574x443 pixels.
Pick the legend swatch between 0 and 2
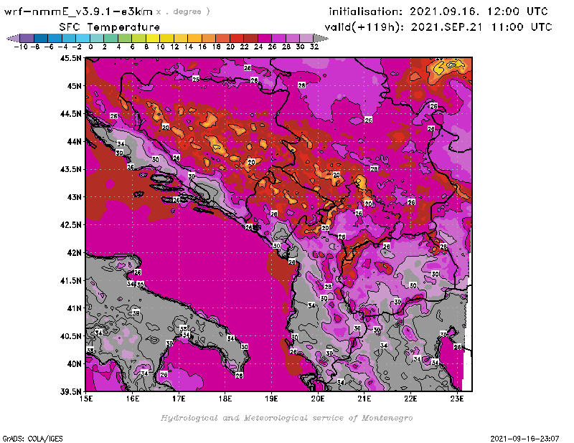(97, 38)
